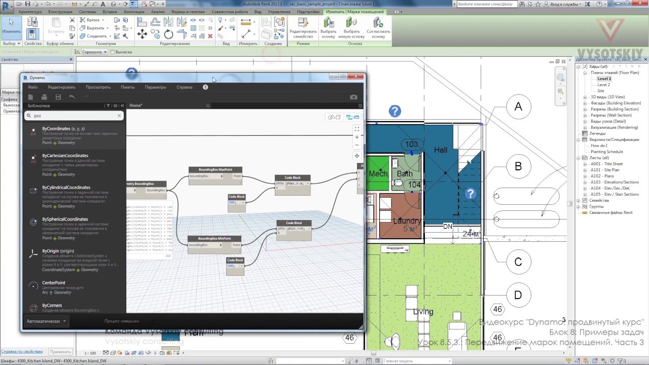Open Dynamo Пакеты menu
The image size is (649, 365).
click(128, 87)
